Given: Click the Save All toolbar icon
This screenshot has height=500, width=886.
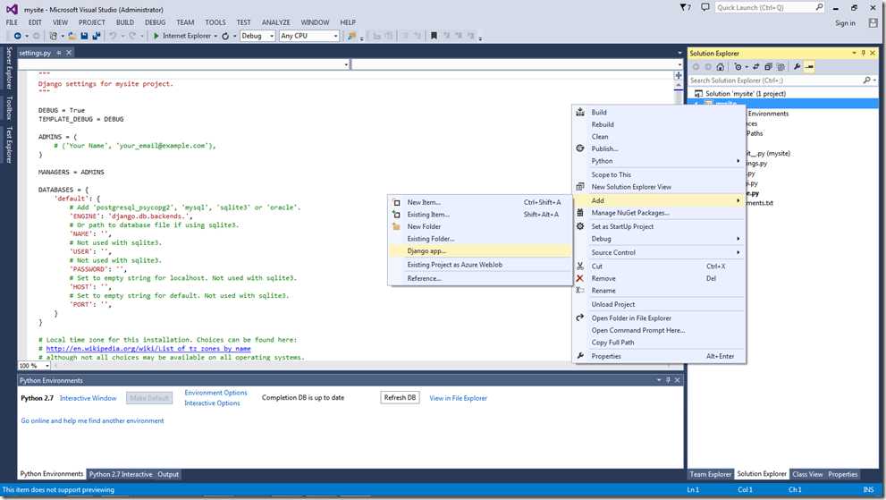Looking at the screenshot, I should click(x=95, y=36).
